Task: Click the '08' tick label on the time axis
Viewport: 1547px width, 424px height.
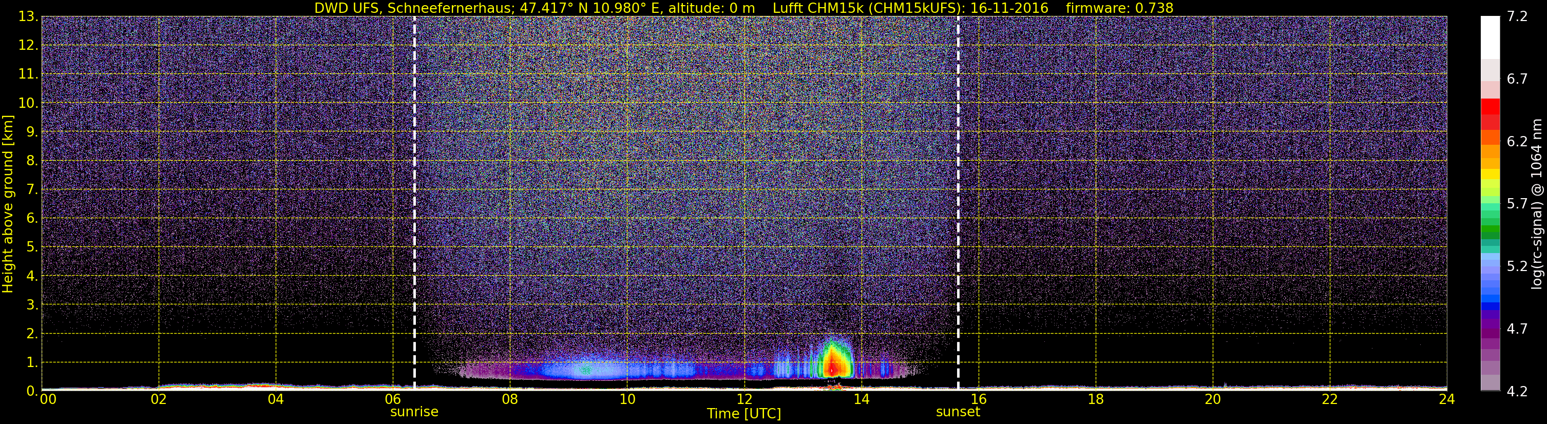Action: click(x=510, y=399)
